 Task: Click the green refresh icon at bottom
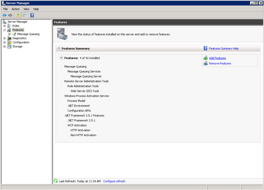click(56, 181)
